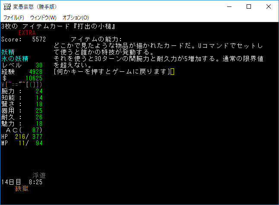Screen dimensions: 279x205
Task: Maximize the game window
Action: tap(248, 7)
